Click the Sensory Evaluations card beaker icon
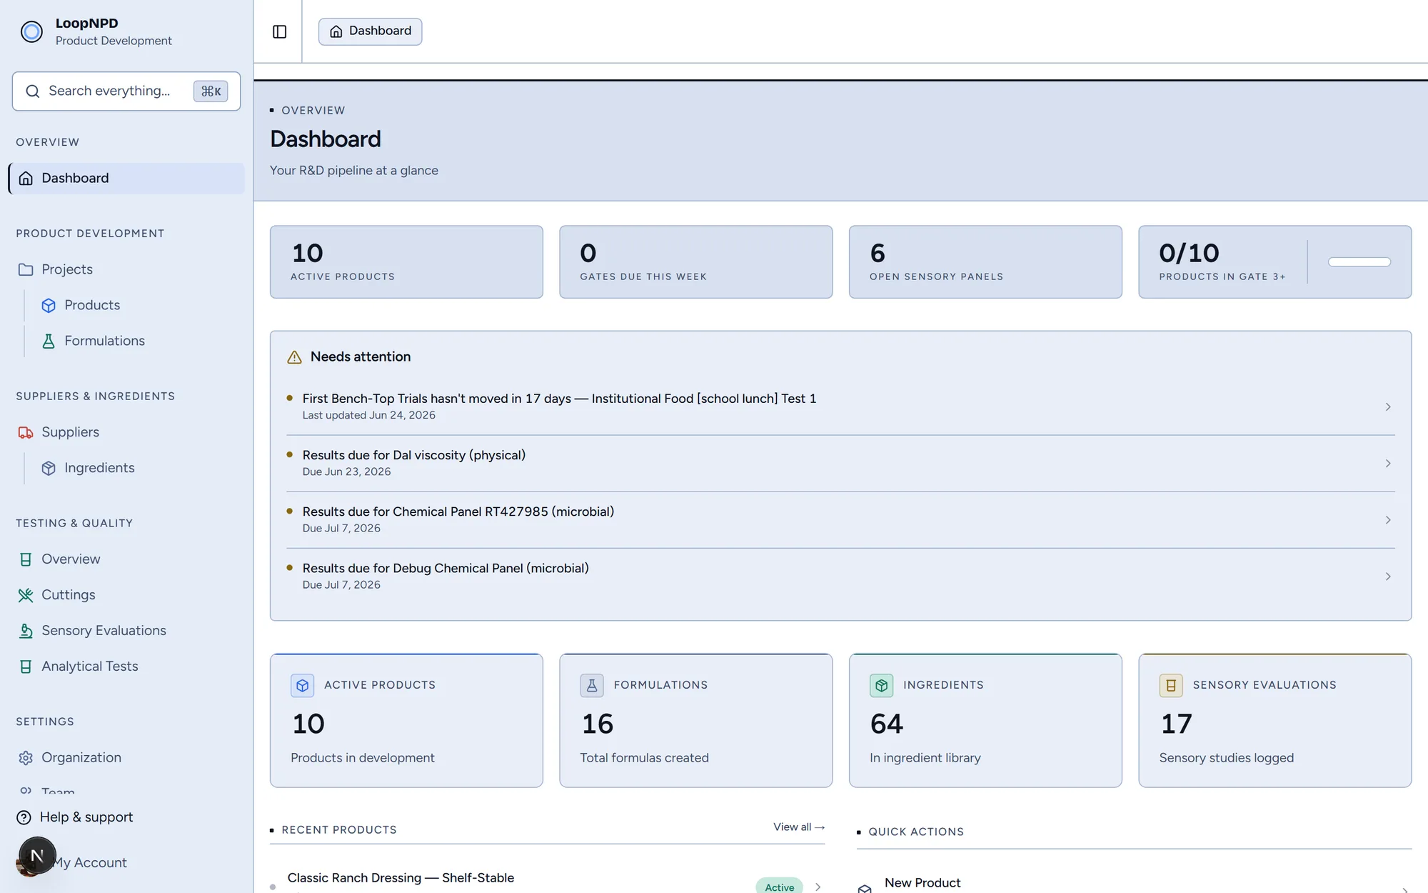 coord(1171,686)
